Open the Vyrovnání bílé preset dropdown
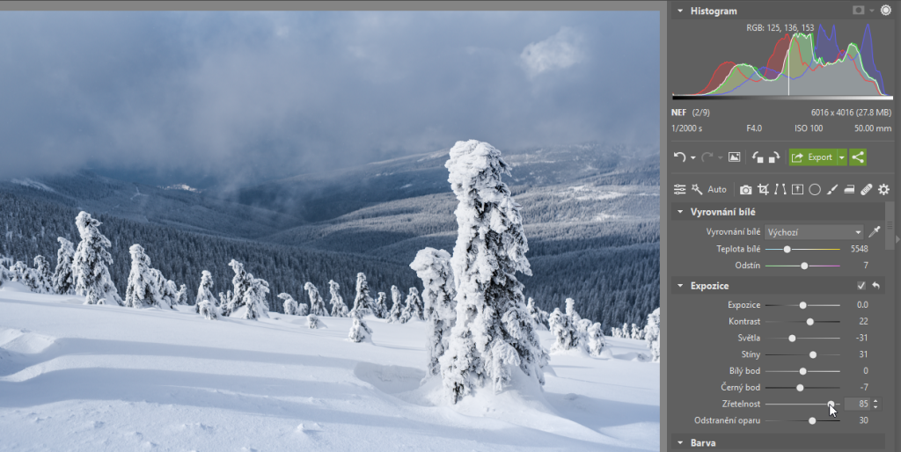Viewport: 901px width, 452px height. [x=814, y=232]
